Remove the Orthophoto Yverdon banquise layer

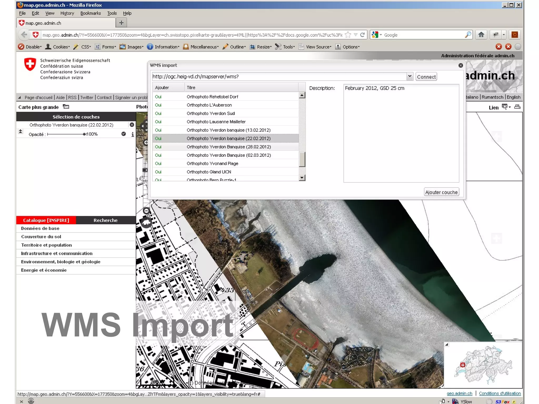[x=132, y=125]
